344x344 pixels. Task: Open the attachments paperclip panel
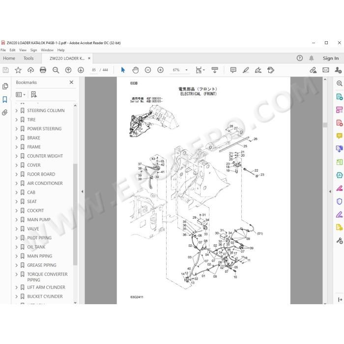(x=5, y=113)
